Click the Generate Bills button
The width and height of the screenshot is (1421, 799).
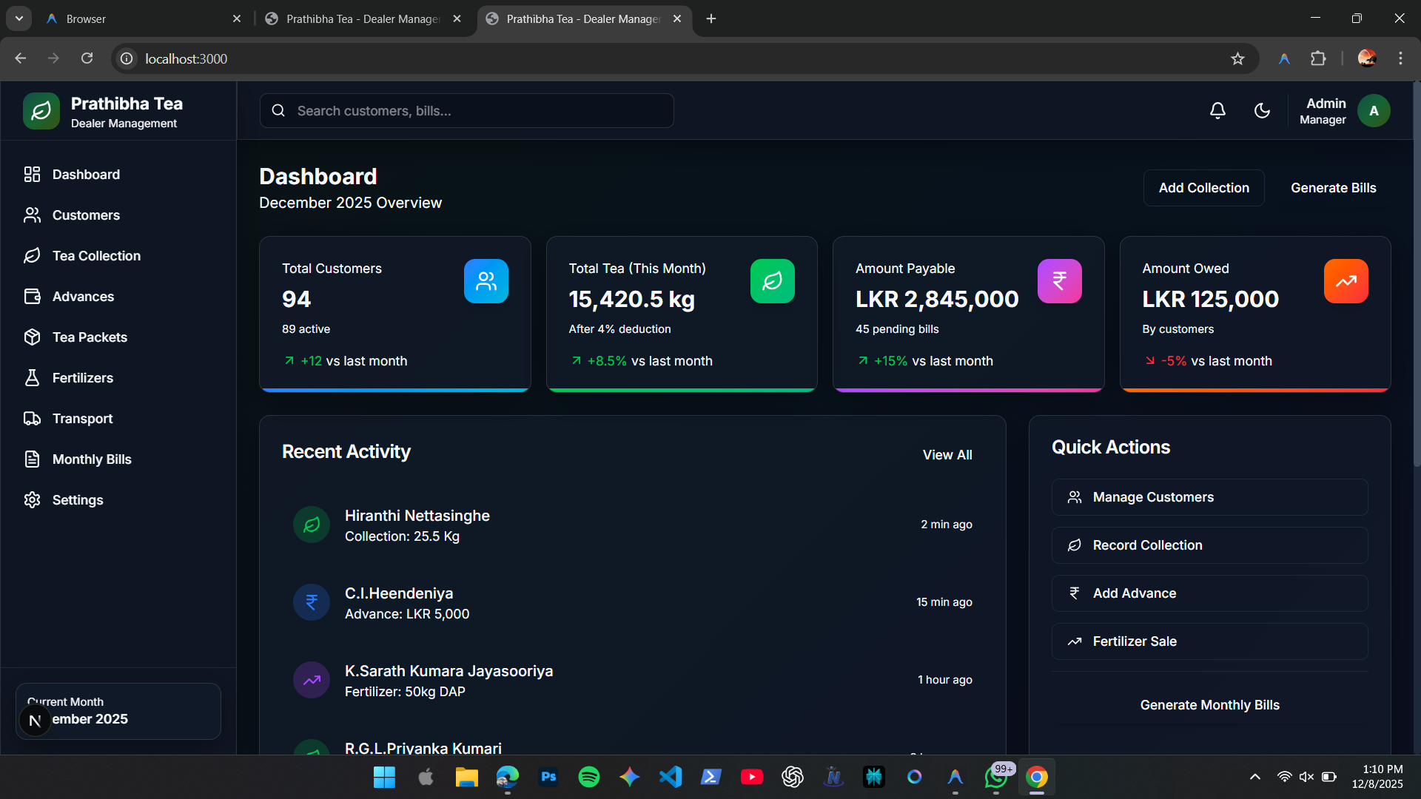point(1333,188)
